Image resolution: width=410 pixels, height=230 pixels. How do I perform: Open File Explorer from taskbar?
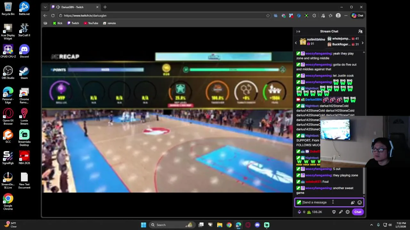tap(220, 225)
